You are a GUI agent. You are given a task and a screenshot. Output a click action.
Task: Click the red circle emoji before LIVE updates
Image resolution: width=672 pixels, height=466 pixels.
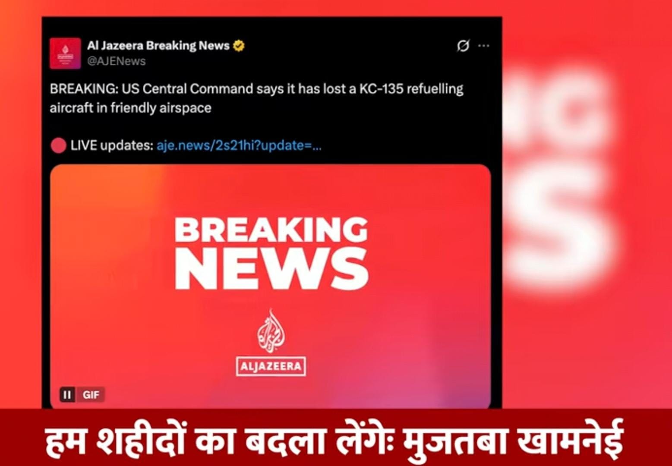click(58, 145)
